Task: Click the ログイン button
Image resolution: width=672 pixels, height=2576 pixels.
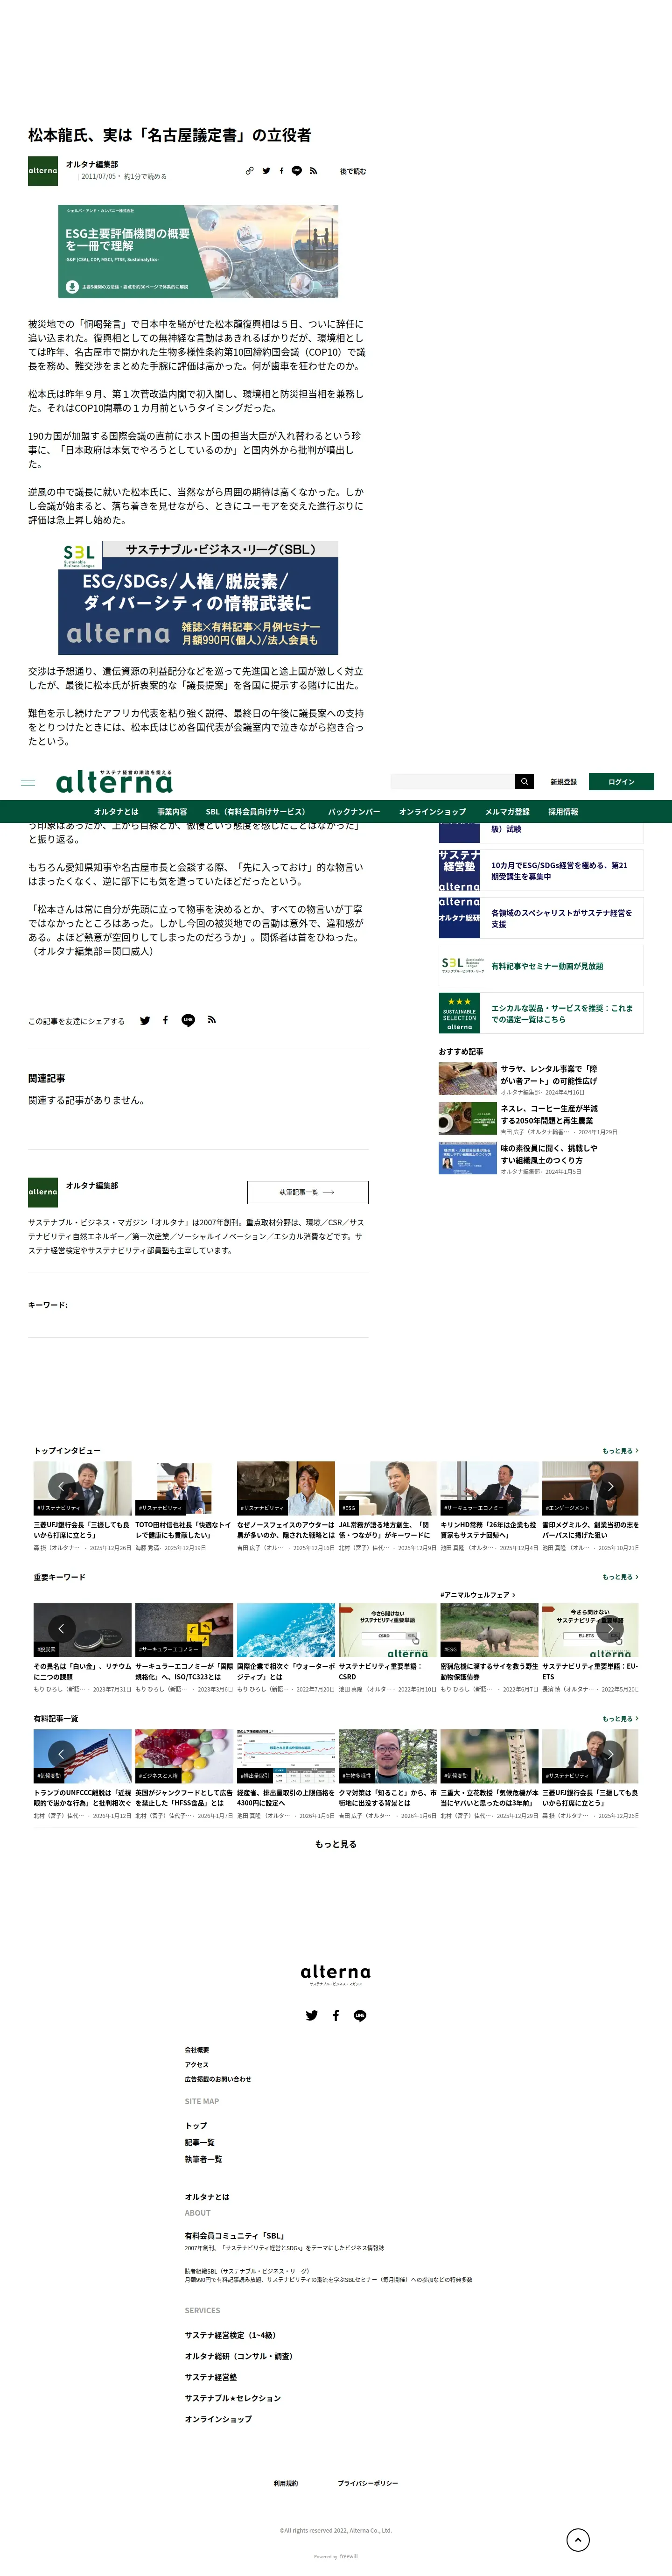Action: click(x=621, y=781)
